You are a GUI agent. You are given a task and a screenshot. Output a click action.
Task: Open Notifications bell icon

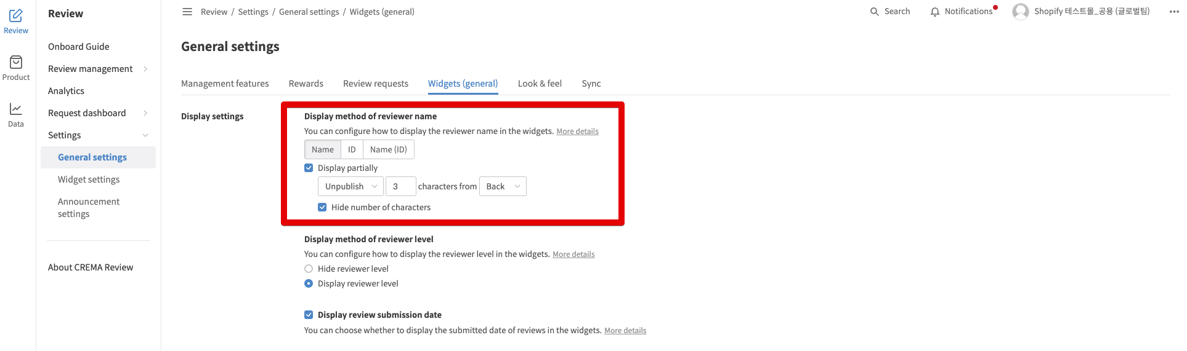[935, 12]
